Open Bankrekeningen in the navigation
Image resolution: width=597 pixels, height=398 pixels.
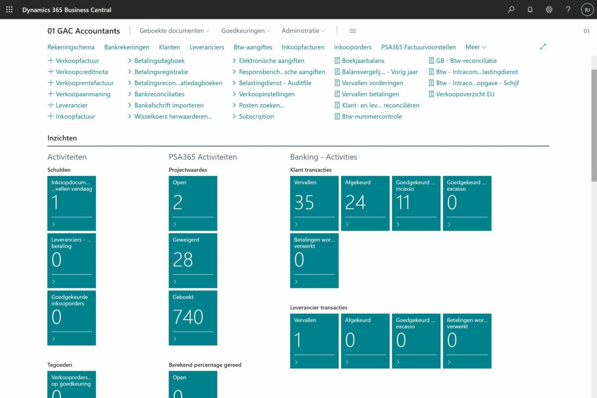pyautogui.click(x=127, y=47)
